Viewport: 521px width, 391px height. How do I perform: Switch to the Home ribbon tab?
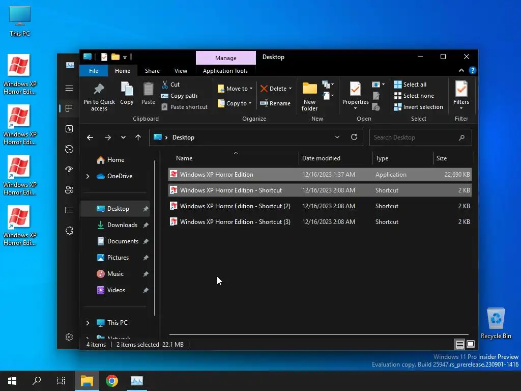pyautogui.click(x=123, y=71)
